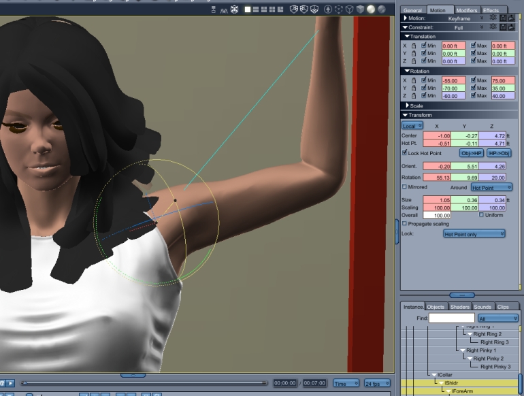Screen dimensions: 524x396
Task: Enable the Mirrored checkbox
Action: 404,187
